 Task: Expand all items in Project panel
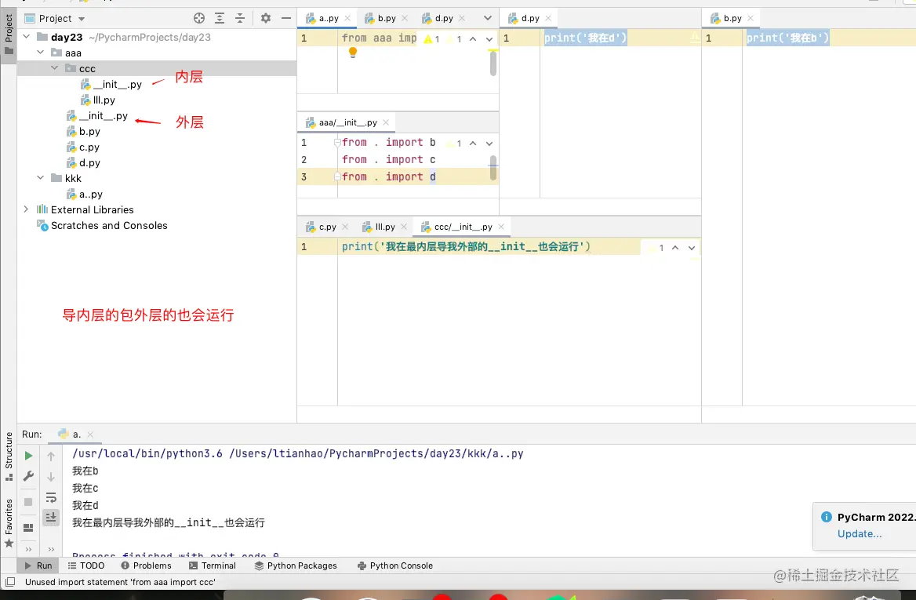tap(220, 18)
